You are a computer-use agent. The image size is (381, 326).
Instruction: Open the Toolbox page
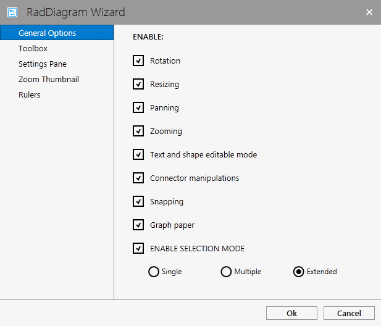tap(33, 48)
